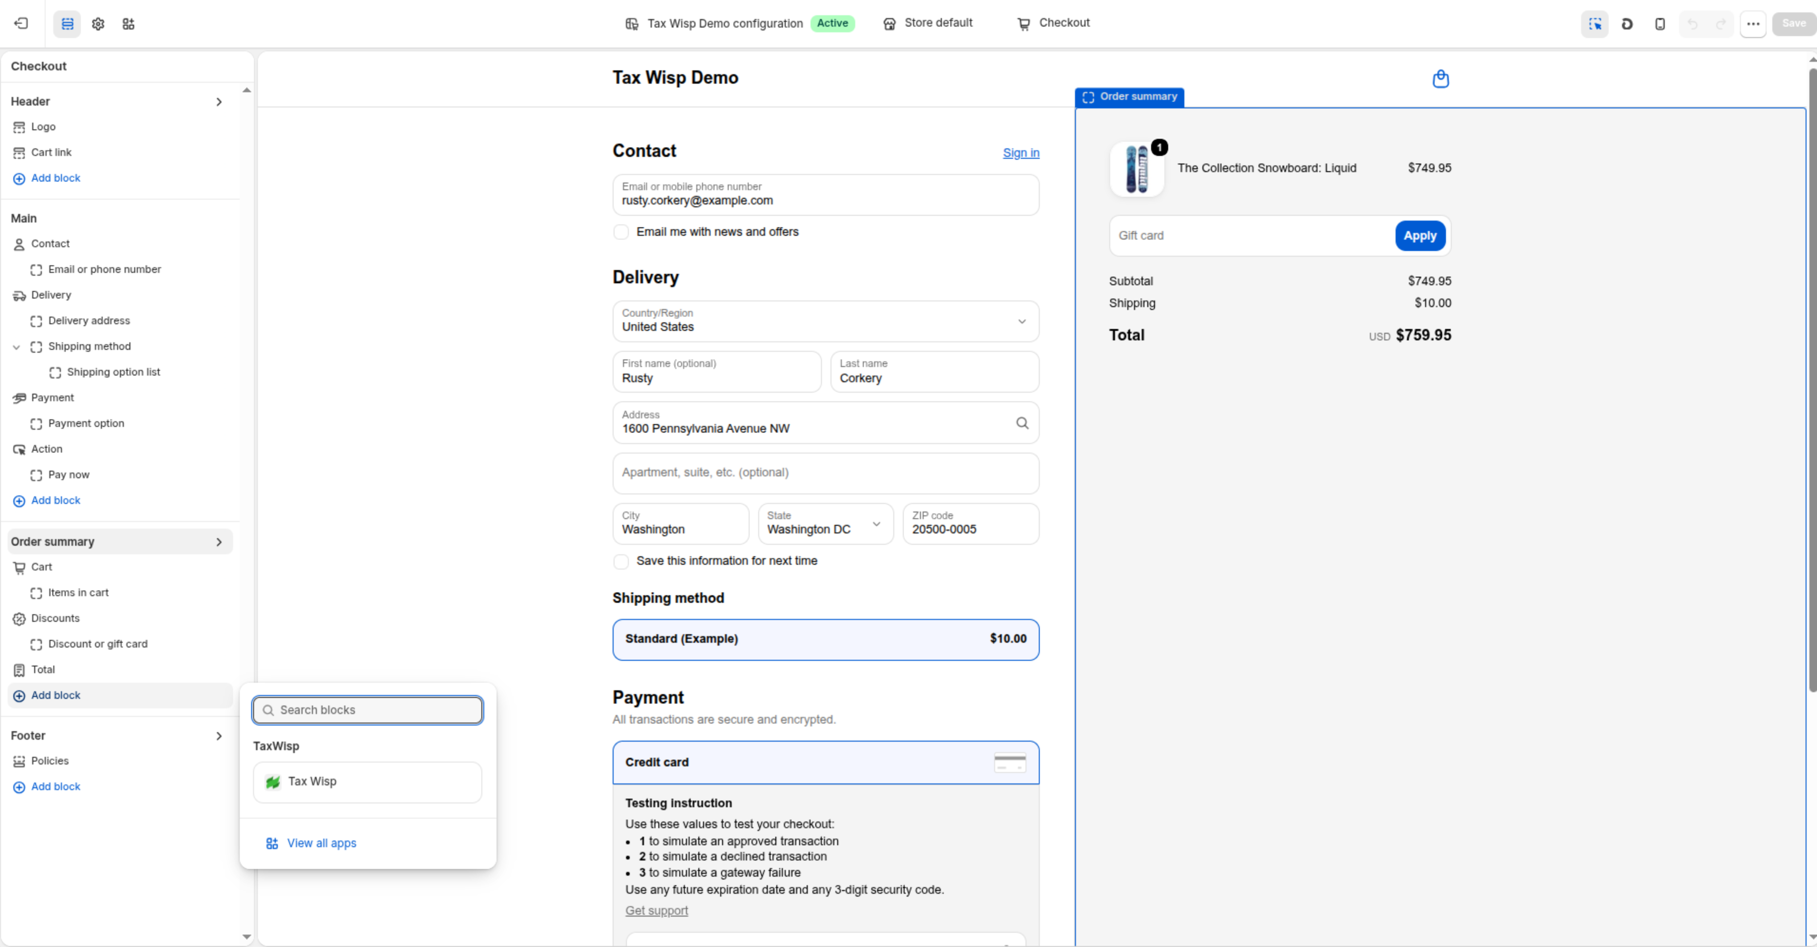Check Email me with news and offers

point(621,232)
